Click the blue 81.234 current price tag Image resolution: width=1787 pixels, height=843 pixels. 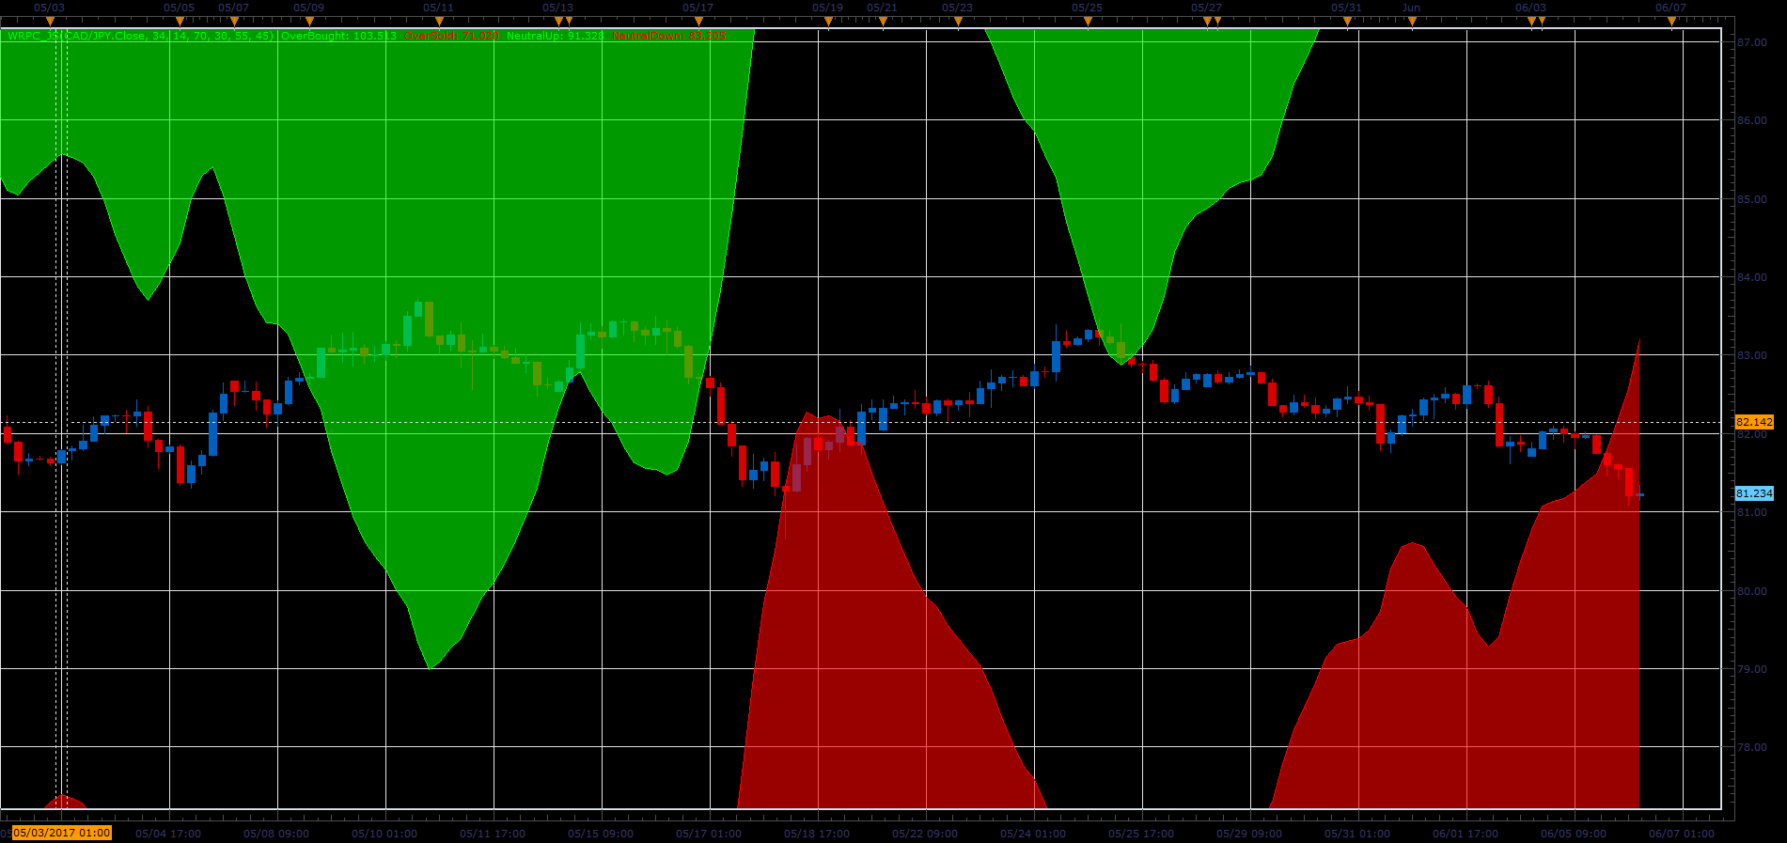[1754, 493]
